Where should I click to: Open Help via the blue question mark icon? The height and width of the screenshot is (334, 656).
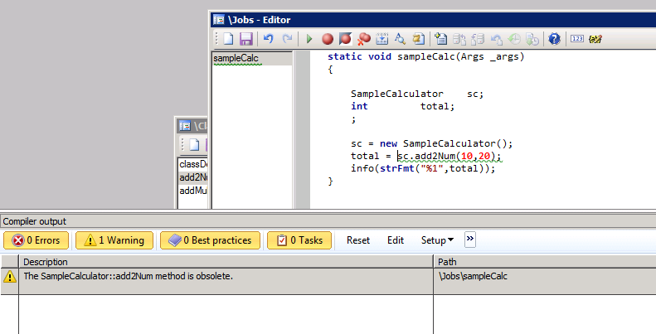pyautogui.click(x=554, y=39)
